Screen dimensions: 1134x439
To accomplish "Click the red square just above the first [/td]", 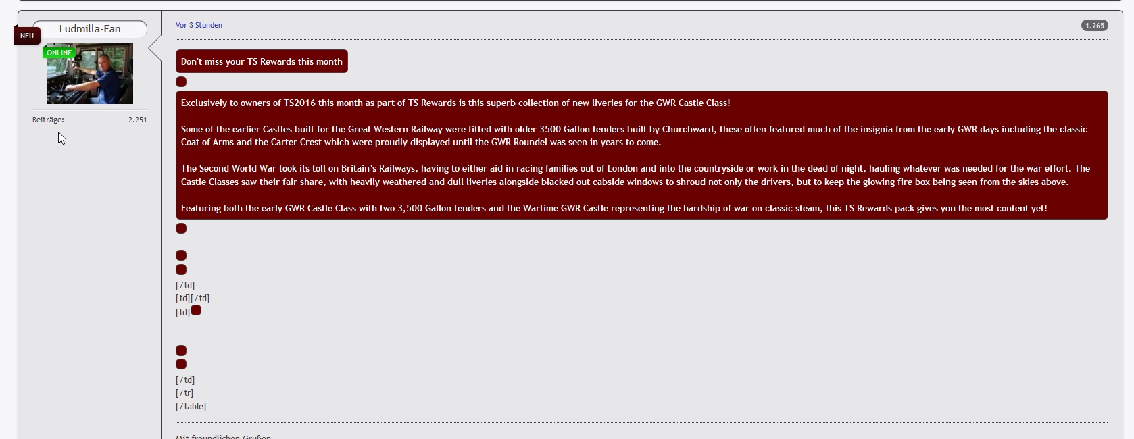I will (x=181, y=269).
